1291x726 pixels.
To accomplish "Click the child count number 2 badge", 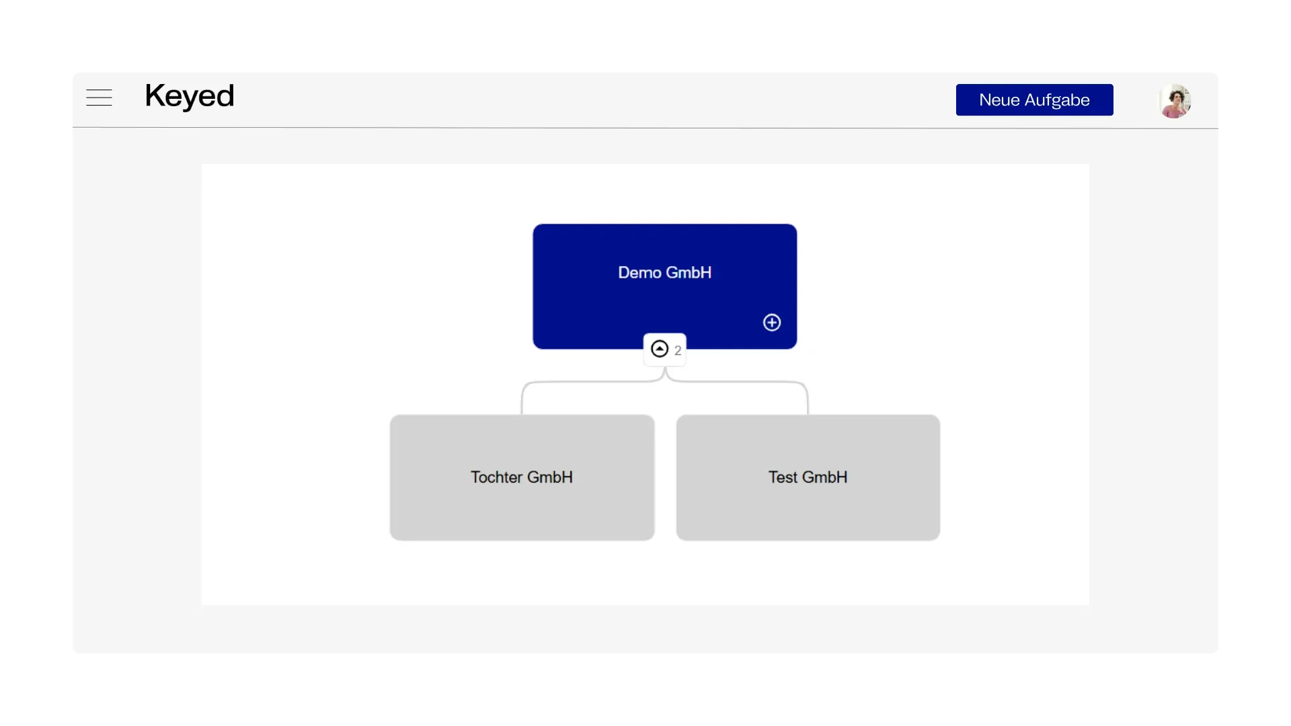I will tap(678, 350).
